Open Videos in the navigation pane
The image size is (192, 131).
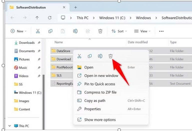(x=21, y=76)
